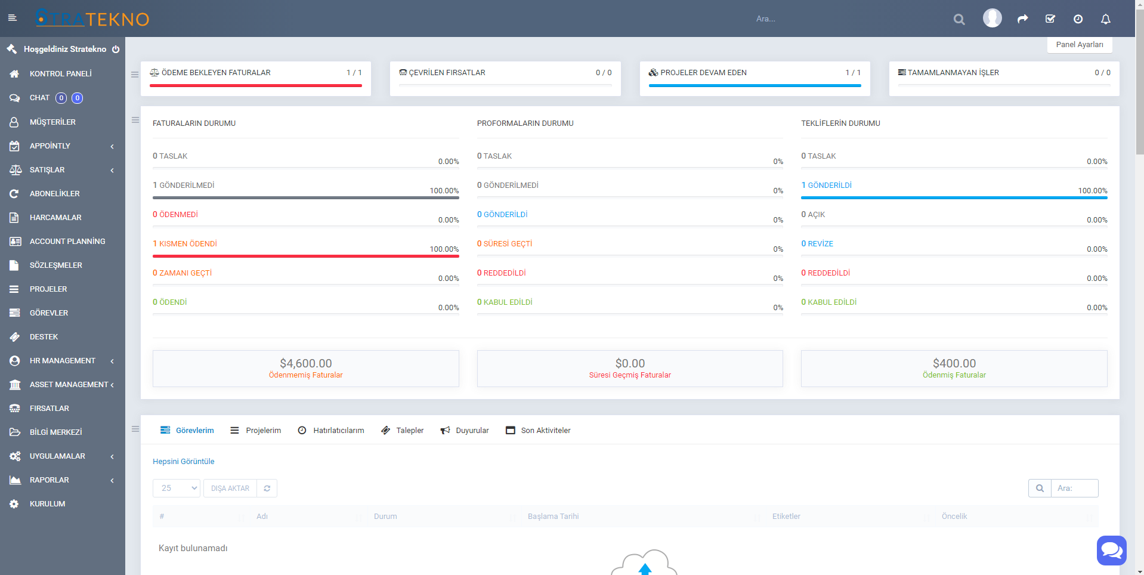Expand the Uygulamalar submenu arrow
The height and width of the screenshot is (575, 1144).
[x=112, y=456]
